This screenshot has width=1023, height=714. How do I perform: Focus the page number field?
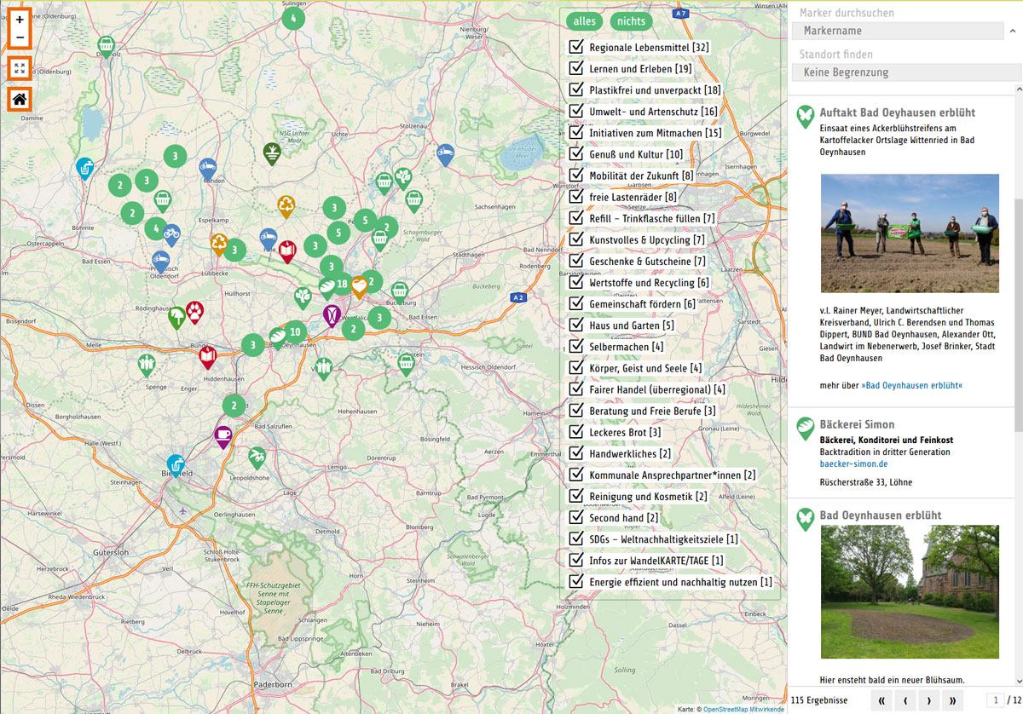[x=995, y=700]
